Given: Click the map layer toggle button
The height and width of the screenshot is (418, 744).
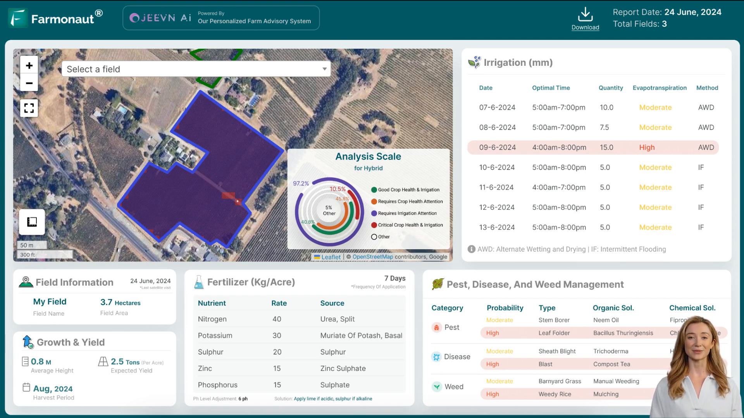Looking at the screenshot, I should 32,222.
